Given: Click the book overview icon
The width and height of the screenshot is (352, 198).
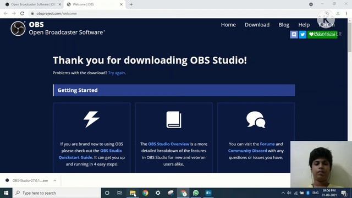Looking at the screenshot, I should (x=174, y=120).
